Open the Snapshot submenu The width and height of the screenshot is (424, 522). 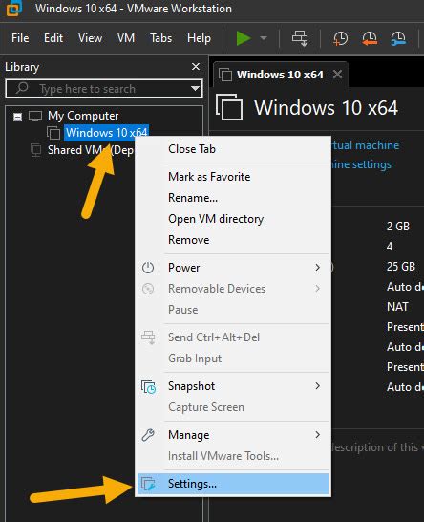tap(233, 386)
